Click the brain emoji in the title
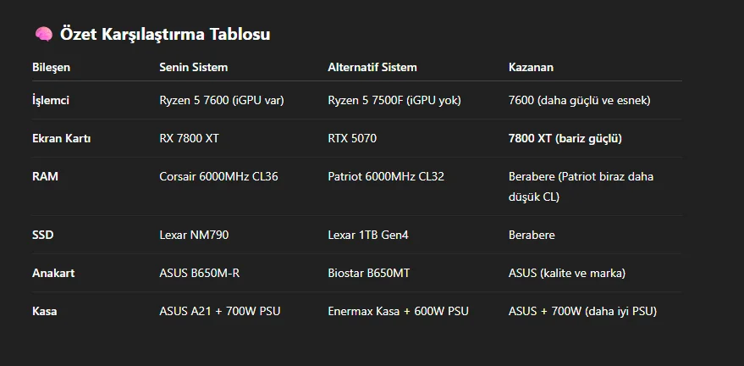The height and width of the screenshot is (366, 744). [x=43, y=34]
